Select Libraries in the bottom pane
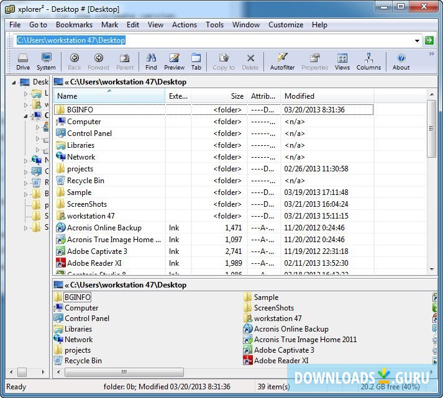443x398 pixels. point(73,329)
